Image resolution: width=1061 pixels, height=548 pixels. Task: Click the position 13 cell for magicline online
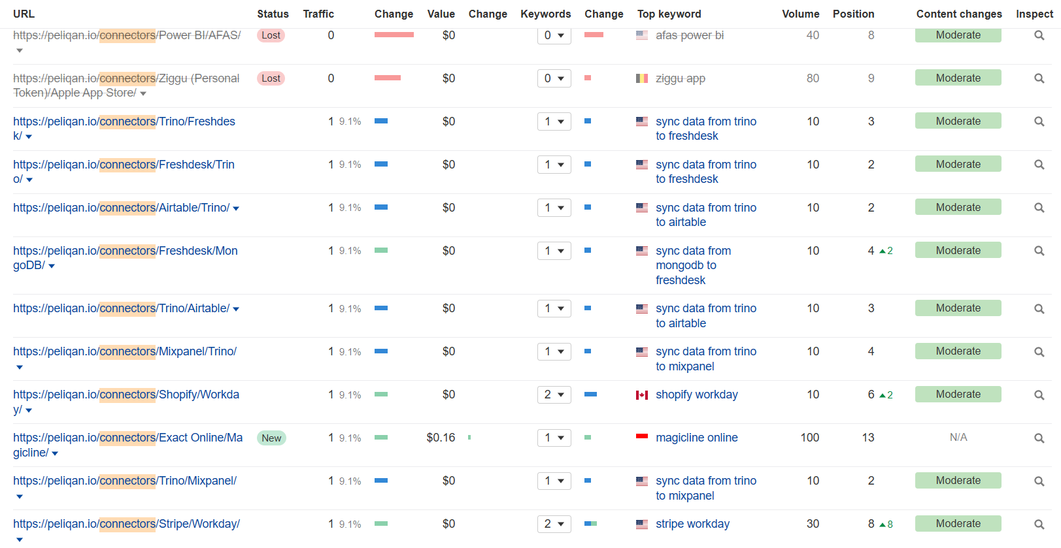tap(868, 438)
